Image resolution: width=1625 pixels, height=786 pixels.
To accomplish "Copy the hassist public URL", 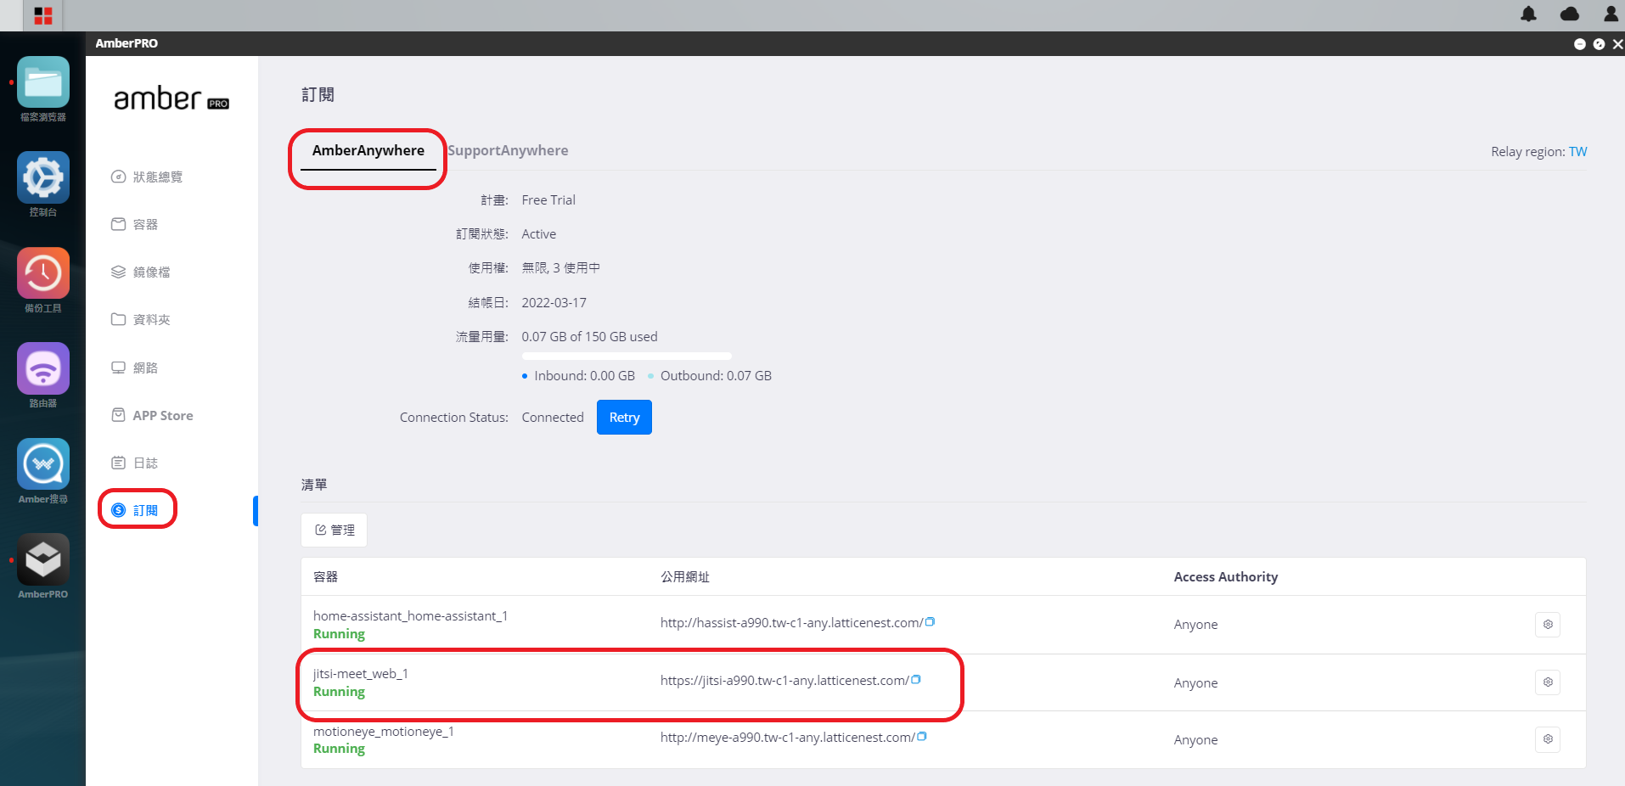I will pyautogui.click(x=930, y=621).
